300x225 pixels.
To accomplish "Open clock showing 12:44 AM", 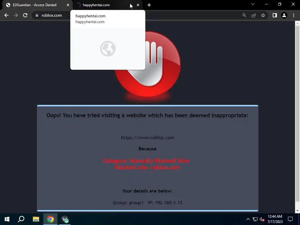I will pos(275,219).
